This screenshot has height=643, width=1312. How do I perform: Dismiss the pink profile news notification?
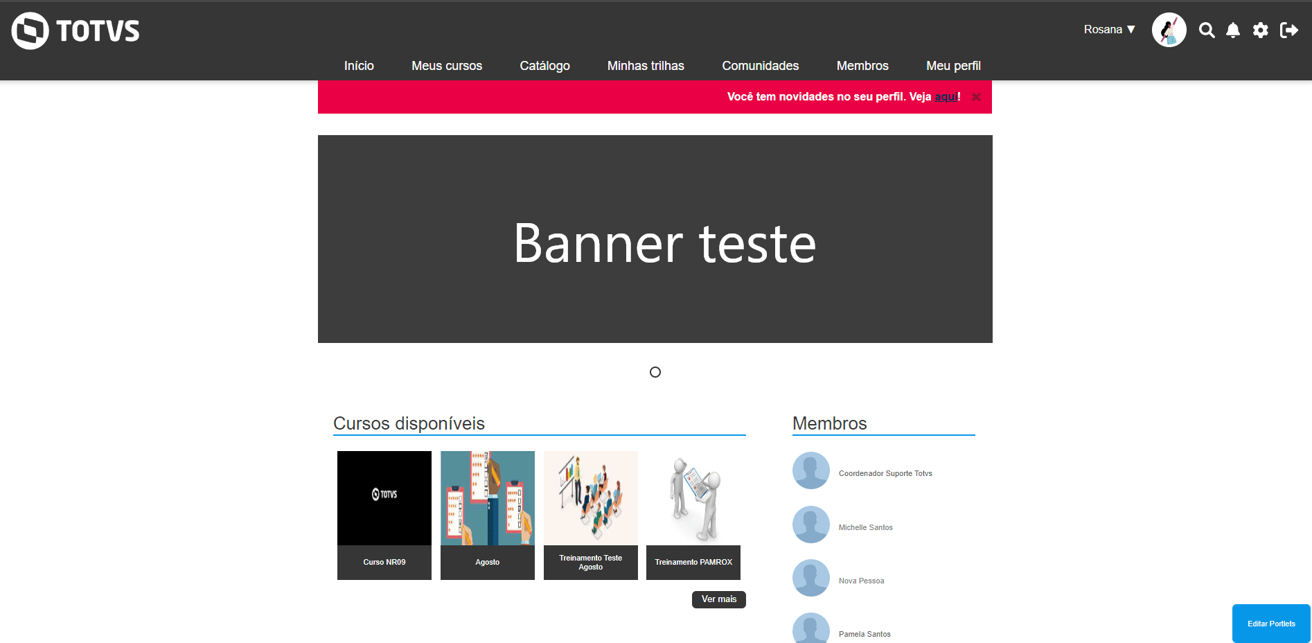976,97
